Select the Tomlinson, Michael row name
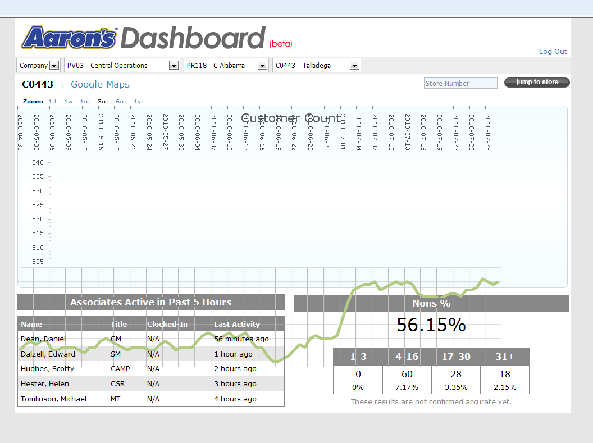593x443 pixels. click(53, 399)
